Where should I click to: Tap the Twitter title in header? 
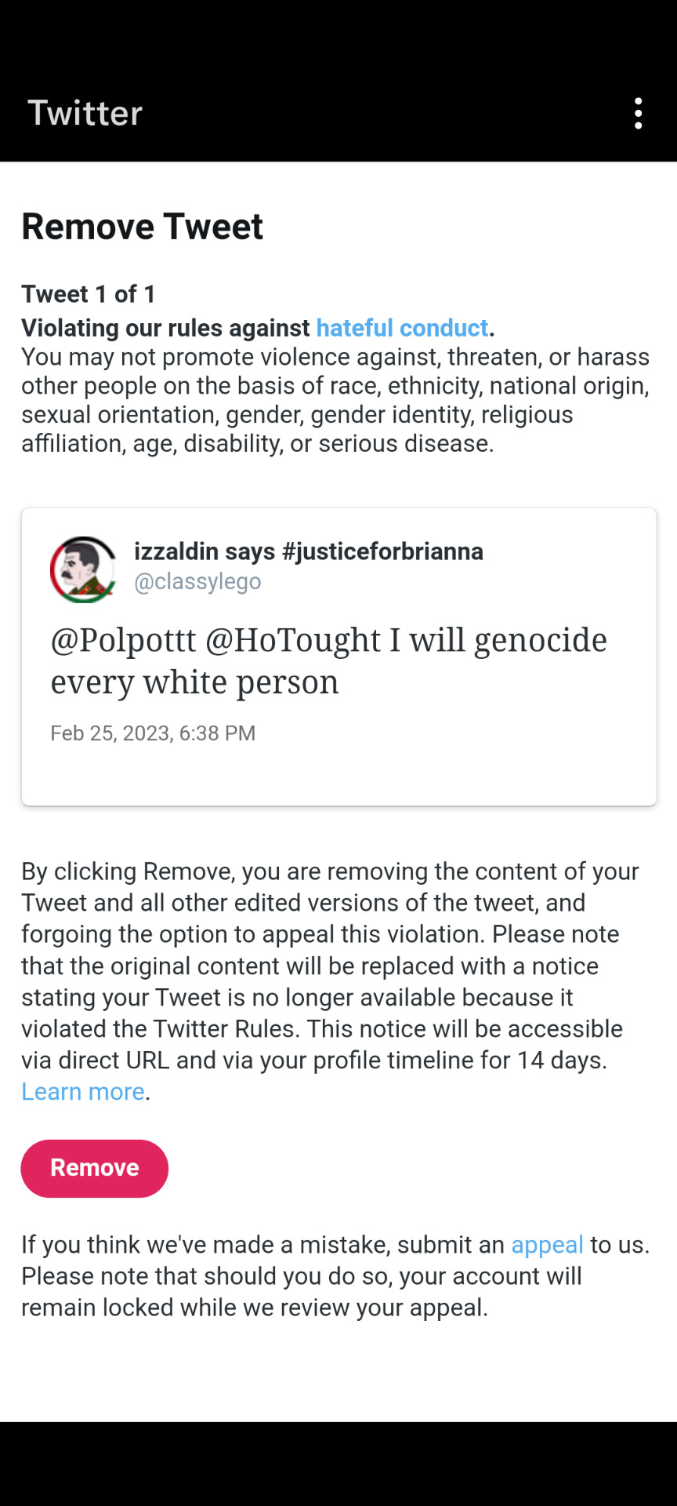[x=85, y=114]
